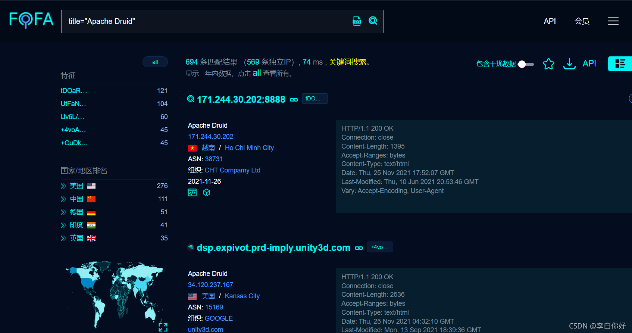The image size is (632, 333).
Task: Expand the world map to fullscreen
Action: tap(163, 327)
